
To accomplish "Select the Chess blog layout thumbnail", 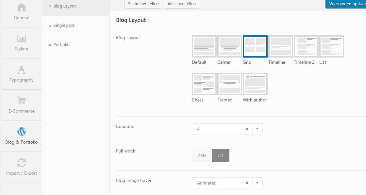I will [204, 84].
